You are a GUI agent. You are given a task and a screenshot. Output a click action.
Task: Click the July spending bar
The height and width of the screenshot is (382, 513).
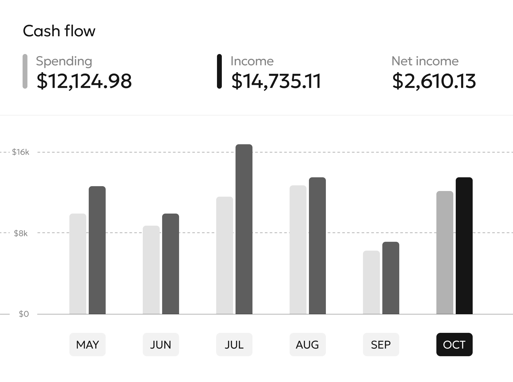(225, 255)
